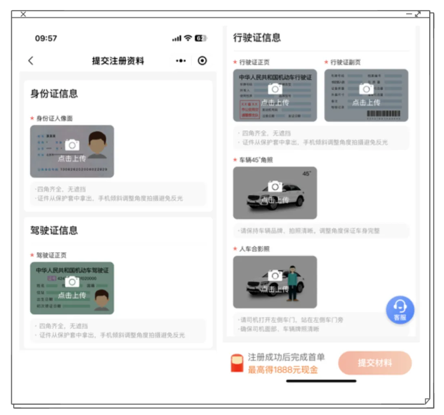
Task: Click the red envelope reward icon
Action: click(x=235, y=364)
